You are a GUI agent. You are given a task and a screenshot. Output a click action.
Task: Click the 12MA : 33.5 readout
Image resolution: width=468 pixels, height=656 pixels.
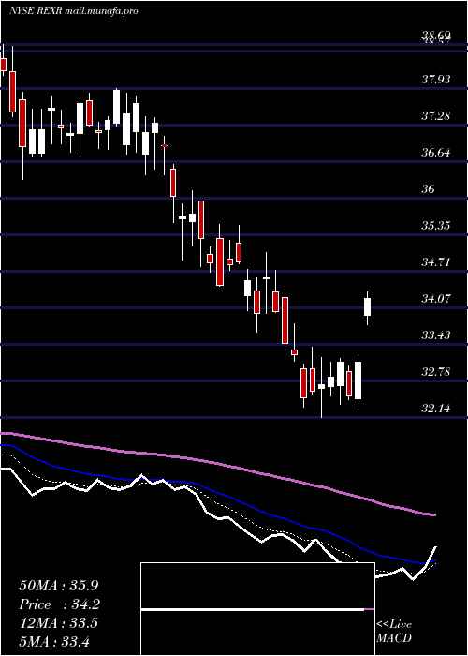(58, 623)
